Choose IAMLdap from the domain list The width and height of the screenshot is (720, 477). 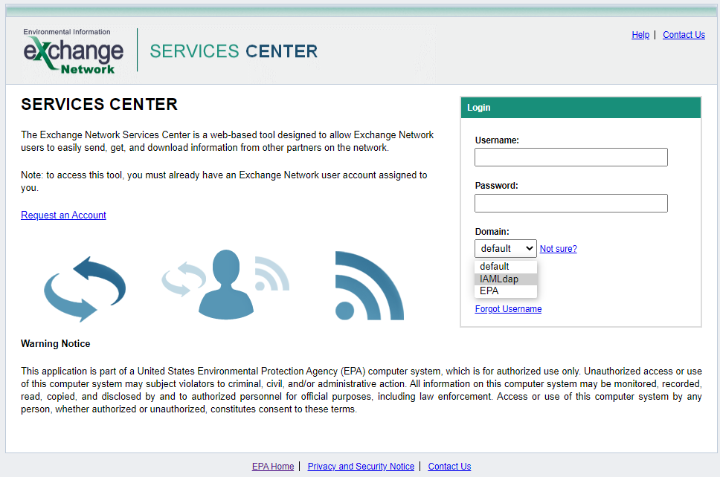506,279
